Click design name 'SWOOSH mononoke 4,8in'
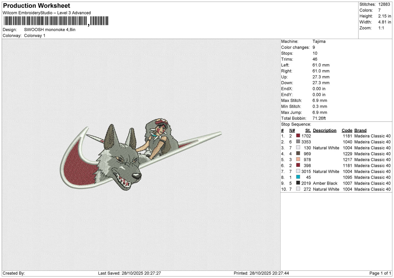Image resolution: width=394 pixels, height=278 pixels. (50, 30)
